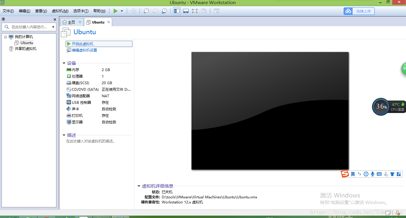The image size is (406, 218).
Task: Close the 库 library panel
Action: (55, 19)
